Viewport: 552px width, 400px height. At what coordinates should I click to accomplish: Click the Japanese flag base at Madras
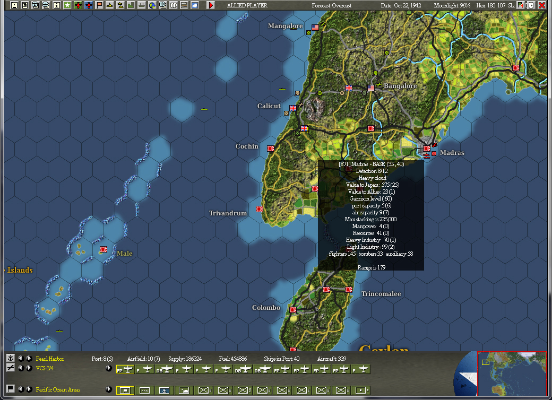point(427,149)
